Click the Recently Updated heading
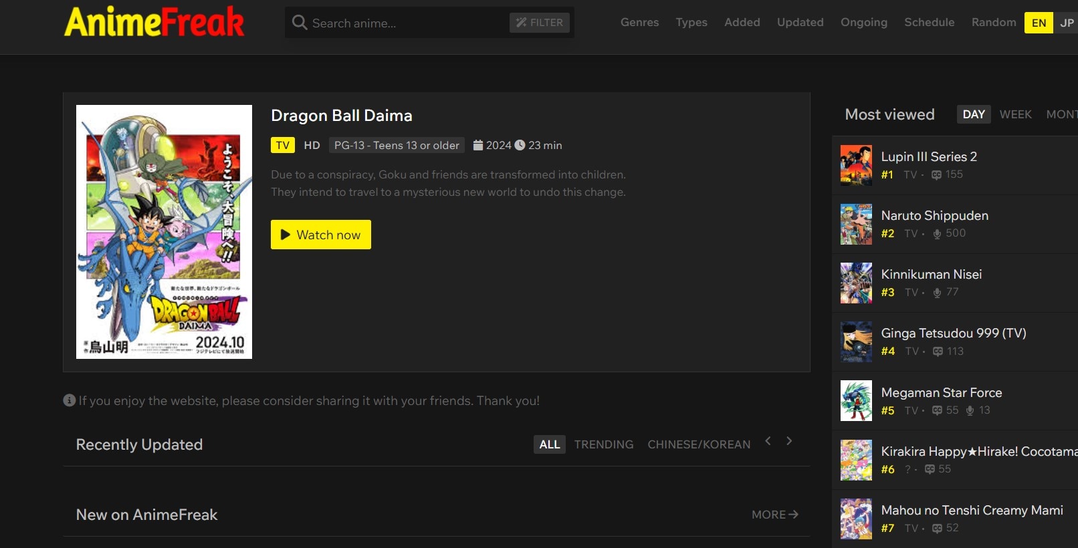 139,444
